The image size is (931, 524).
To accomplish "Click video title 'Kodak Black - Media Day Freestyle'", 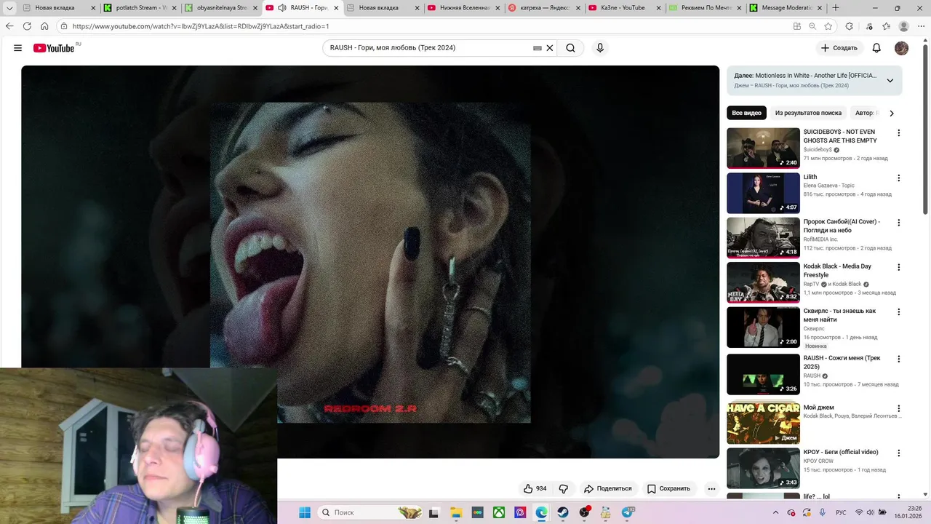I will pos(837,271).
